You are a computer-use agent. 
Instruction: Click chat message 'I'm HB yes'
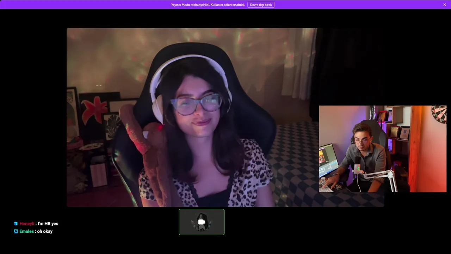pos(48,224)
